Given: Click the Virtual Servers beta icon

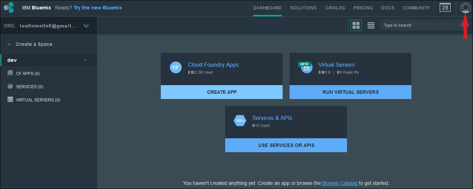Looking at the screenshot, I should (x=305, y=67).
